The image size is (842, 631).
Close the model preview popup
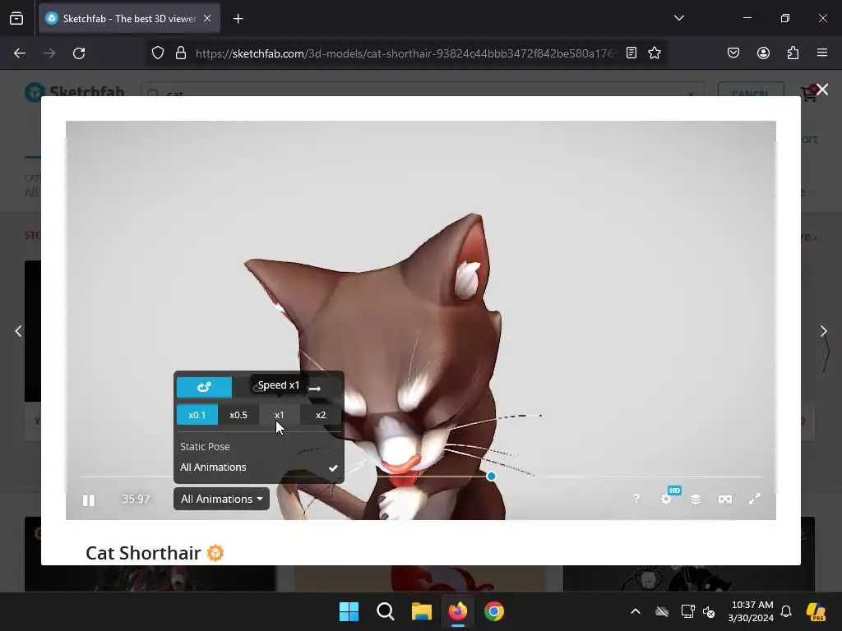tap(822, 89)
